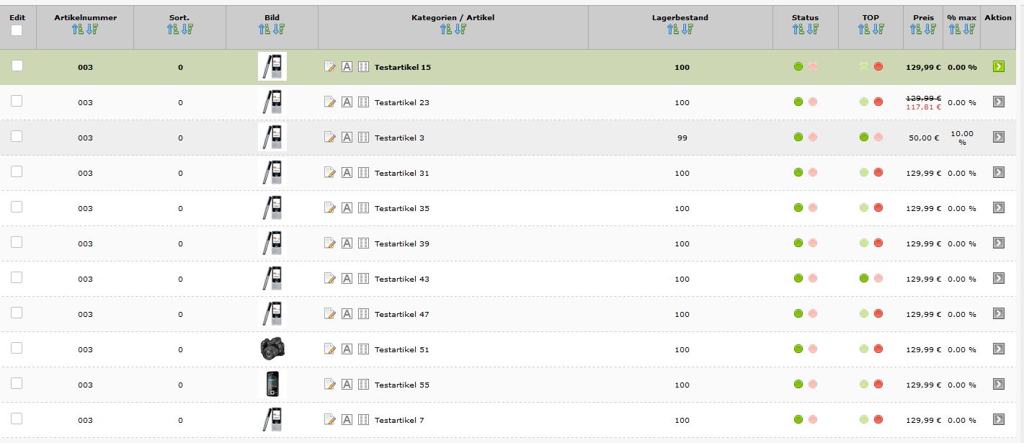Screen dimensions: 1024x443
Task: Click the Testartikel 47 article name
Action: tap(401, 314)
